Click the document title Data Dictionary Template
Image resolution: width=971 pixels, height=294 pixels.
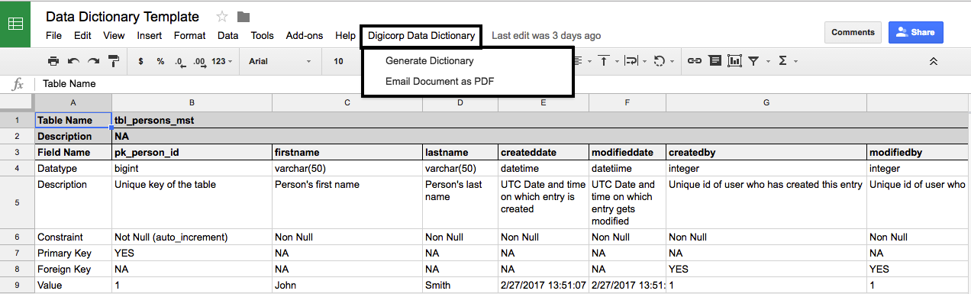pyautogui.click(x=122, y=16)
